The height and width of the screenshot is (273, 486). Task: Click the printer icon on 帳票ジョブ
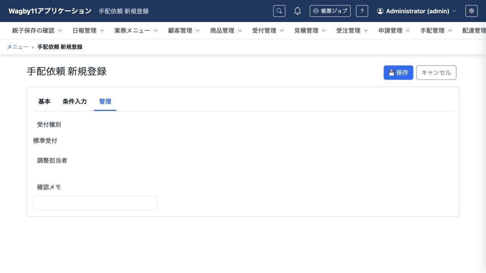click(x=316, y=11)
